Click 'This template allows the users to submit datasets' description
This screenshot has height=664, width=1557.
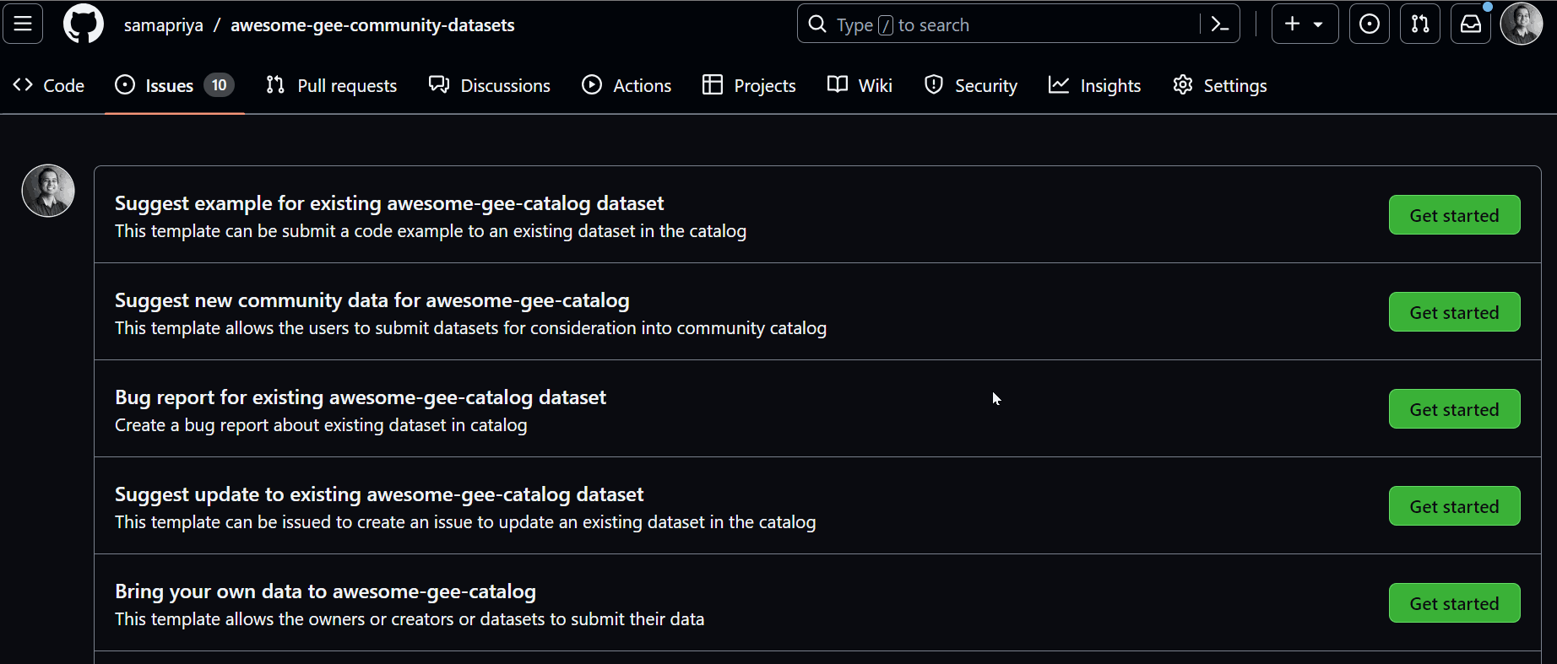tap(470, 328)
